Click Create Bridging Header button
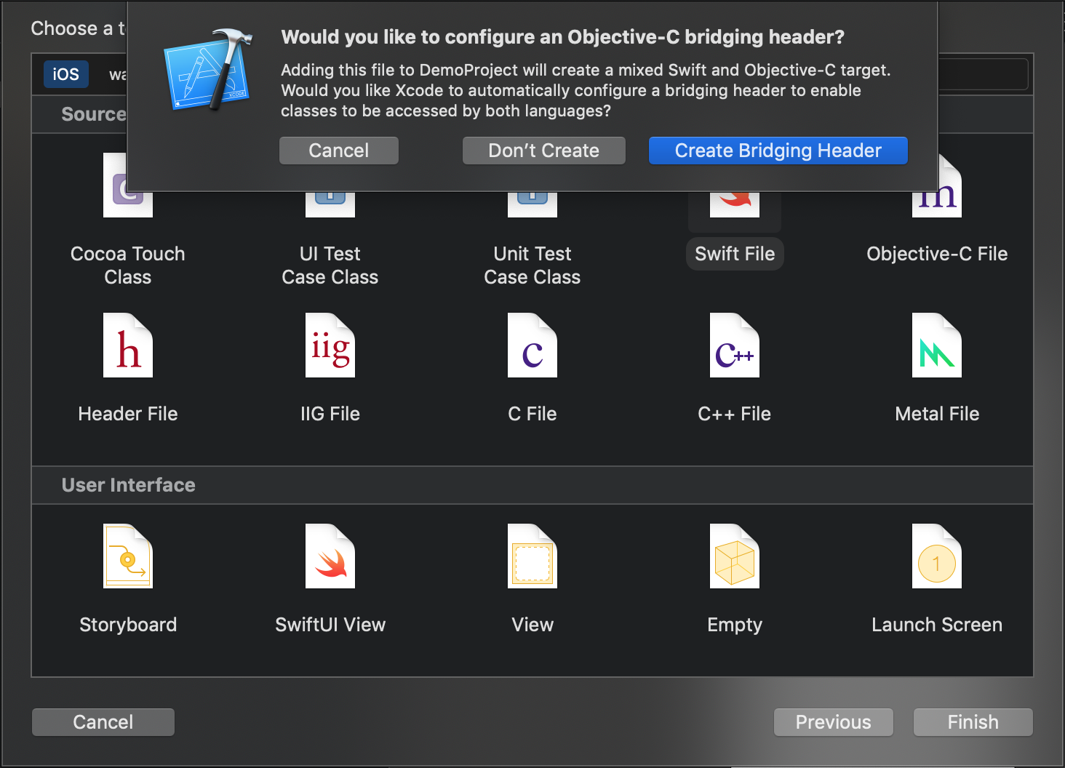1065x768 pixels. tap(778, 151)
